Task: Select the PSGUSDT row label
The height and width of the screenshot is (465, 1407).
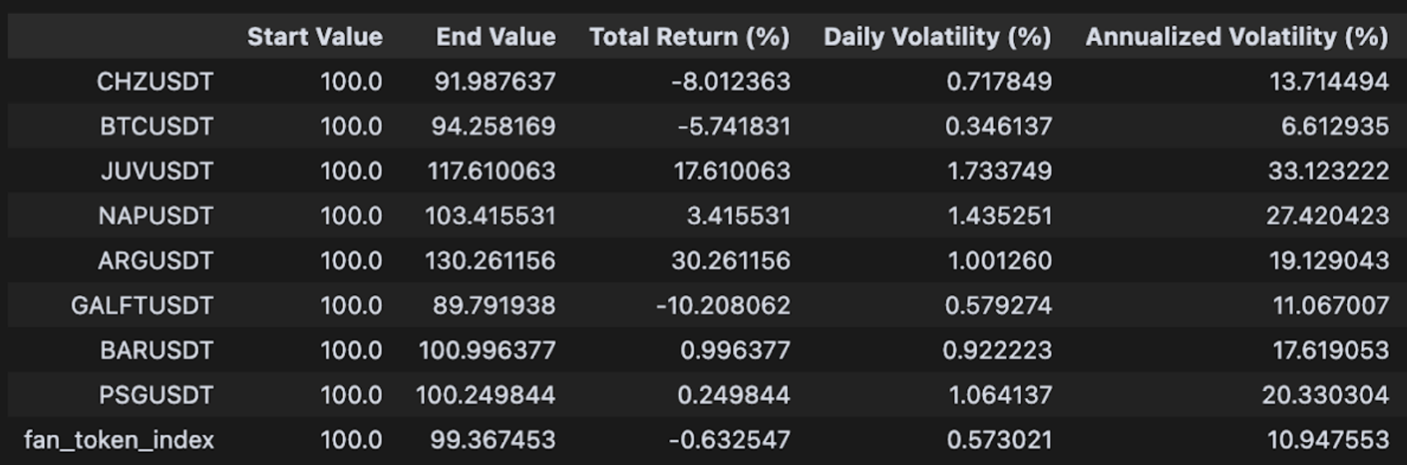Action: [156, 395]
